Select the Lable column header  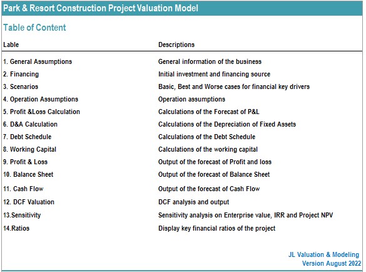coord(11,44)
